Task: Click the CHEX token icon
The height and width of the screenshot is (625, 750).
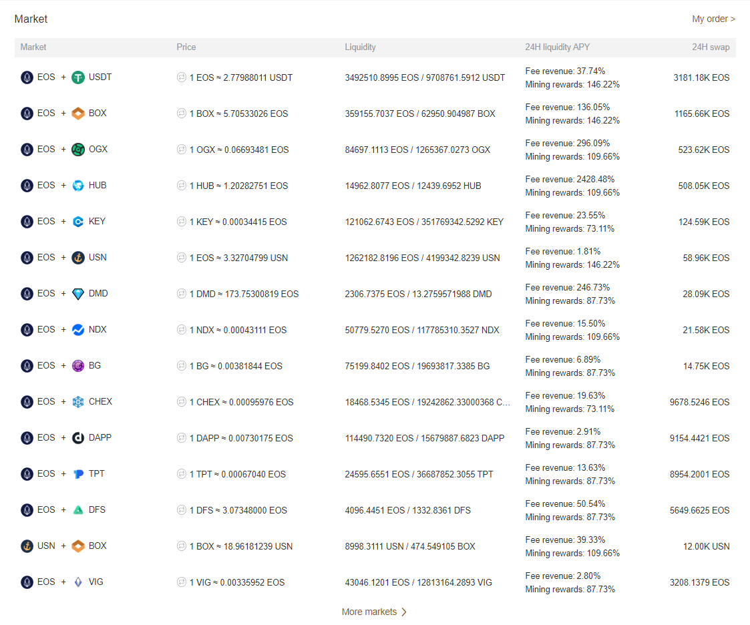Action: (x=78, y=402)
